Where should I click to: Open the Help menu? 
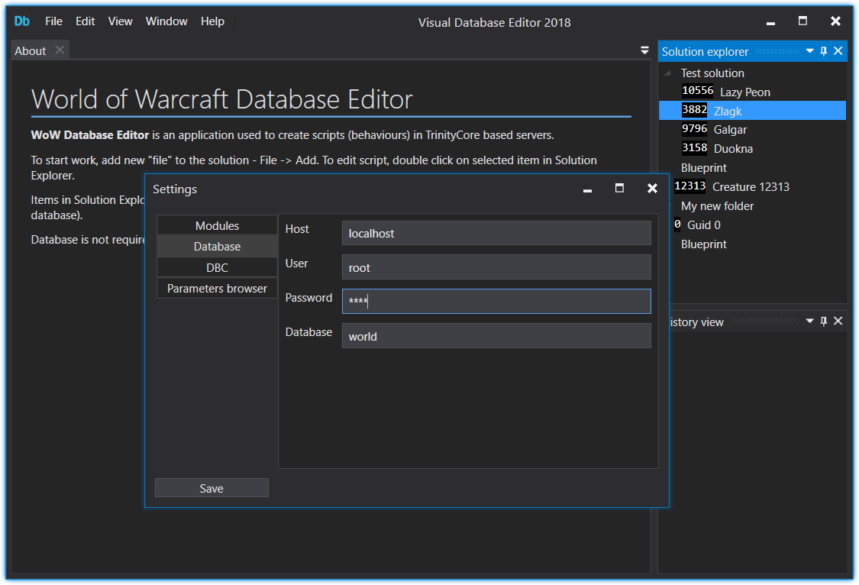pyautogui.click(x=212, y=21)
